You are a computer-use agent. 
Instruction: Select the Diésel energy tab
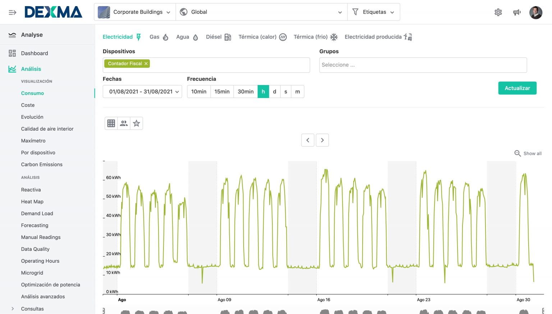click(x=218, y=37)
